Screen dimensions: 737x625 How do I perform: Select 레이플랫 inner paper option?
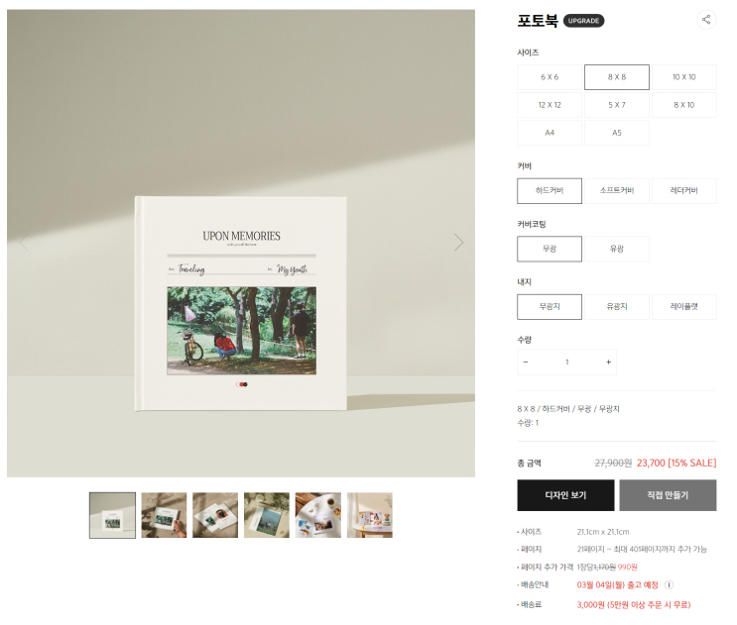[683, 307]
